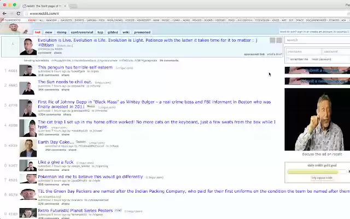The width and height of the screenshot is (350, 219).
Task: Click the reddit logo image in header
Action: 14,28
